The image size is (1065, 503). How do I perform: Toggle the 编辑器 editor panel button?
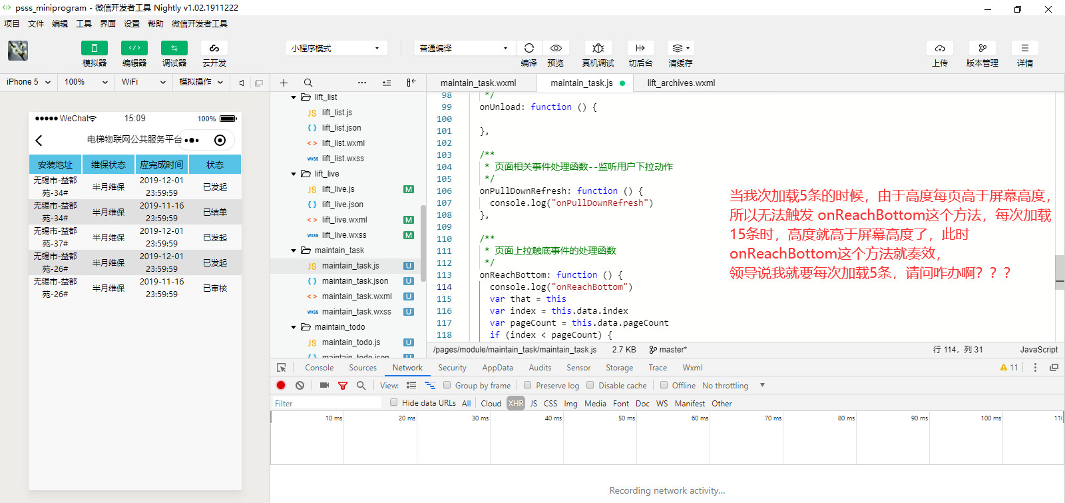pyautogui.click(x=134, y=48)
